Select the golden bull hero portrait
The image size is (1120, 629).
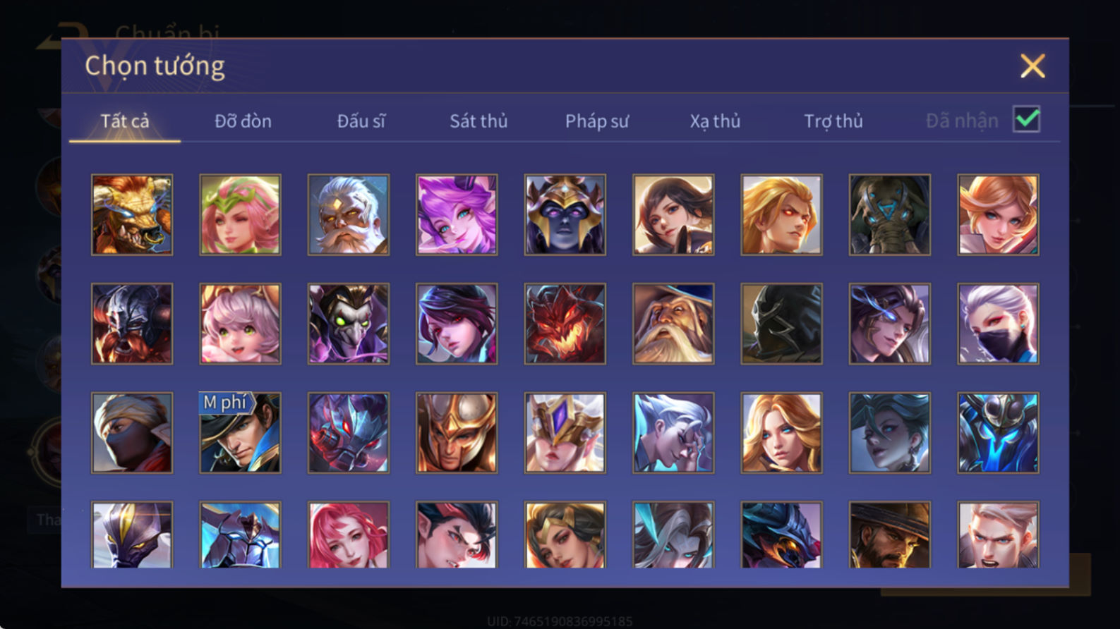(x=132, y=215)
